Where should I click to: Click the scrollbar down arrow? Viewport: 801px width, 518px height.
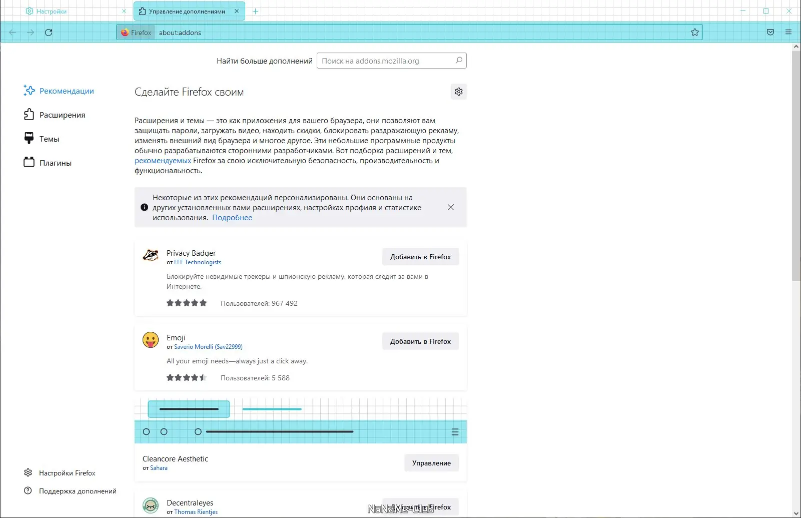point(796,513)
